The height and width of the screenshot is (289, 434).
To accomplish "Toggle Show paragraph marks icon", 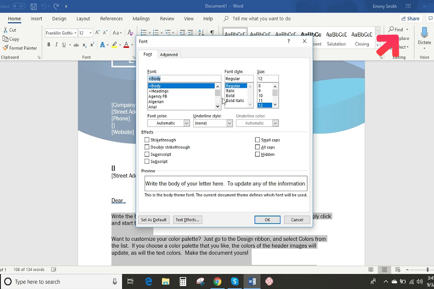I will (x=212, y=32).
